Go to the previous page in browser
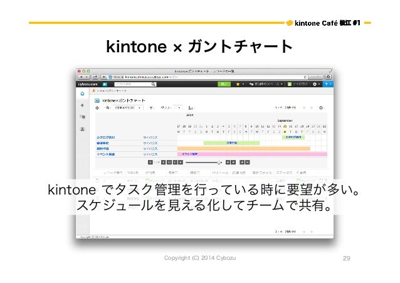Image resolution: width=400 pixels, height=283 pixels. click(81, 77)
